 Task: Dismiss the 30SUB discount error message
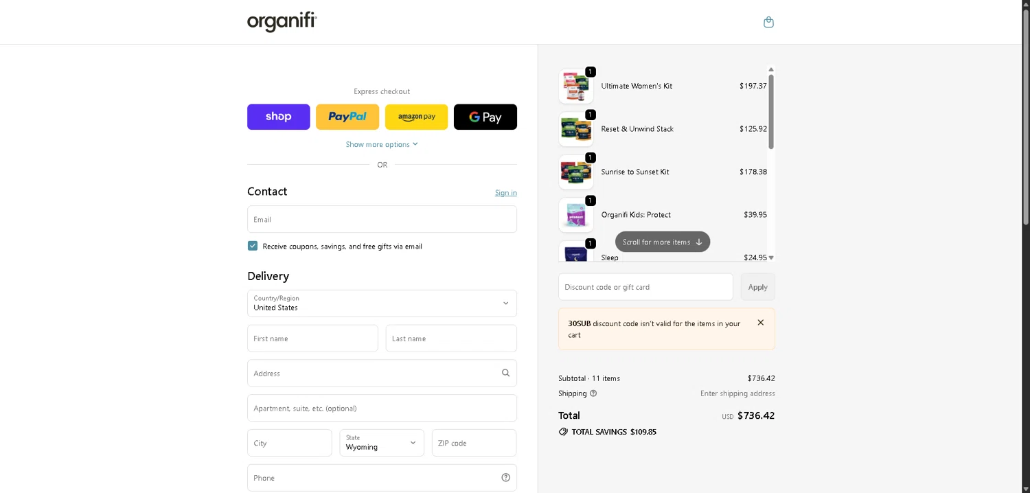click(761, 323)
